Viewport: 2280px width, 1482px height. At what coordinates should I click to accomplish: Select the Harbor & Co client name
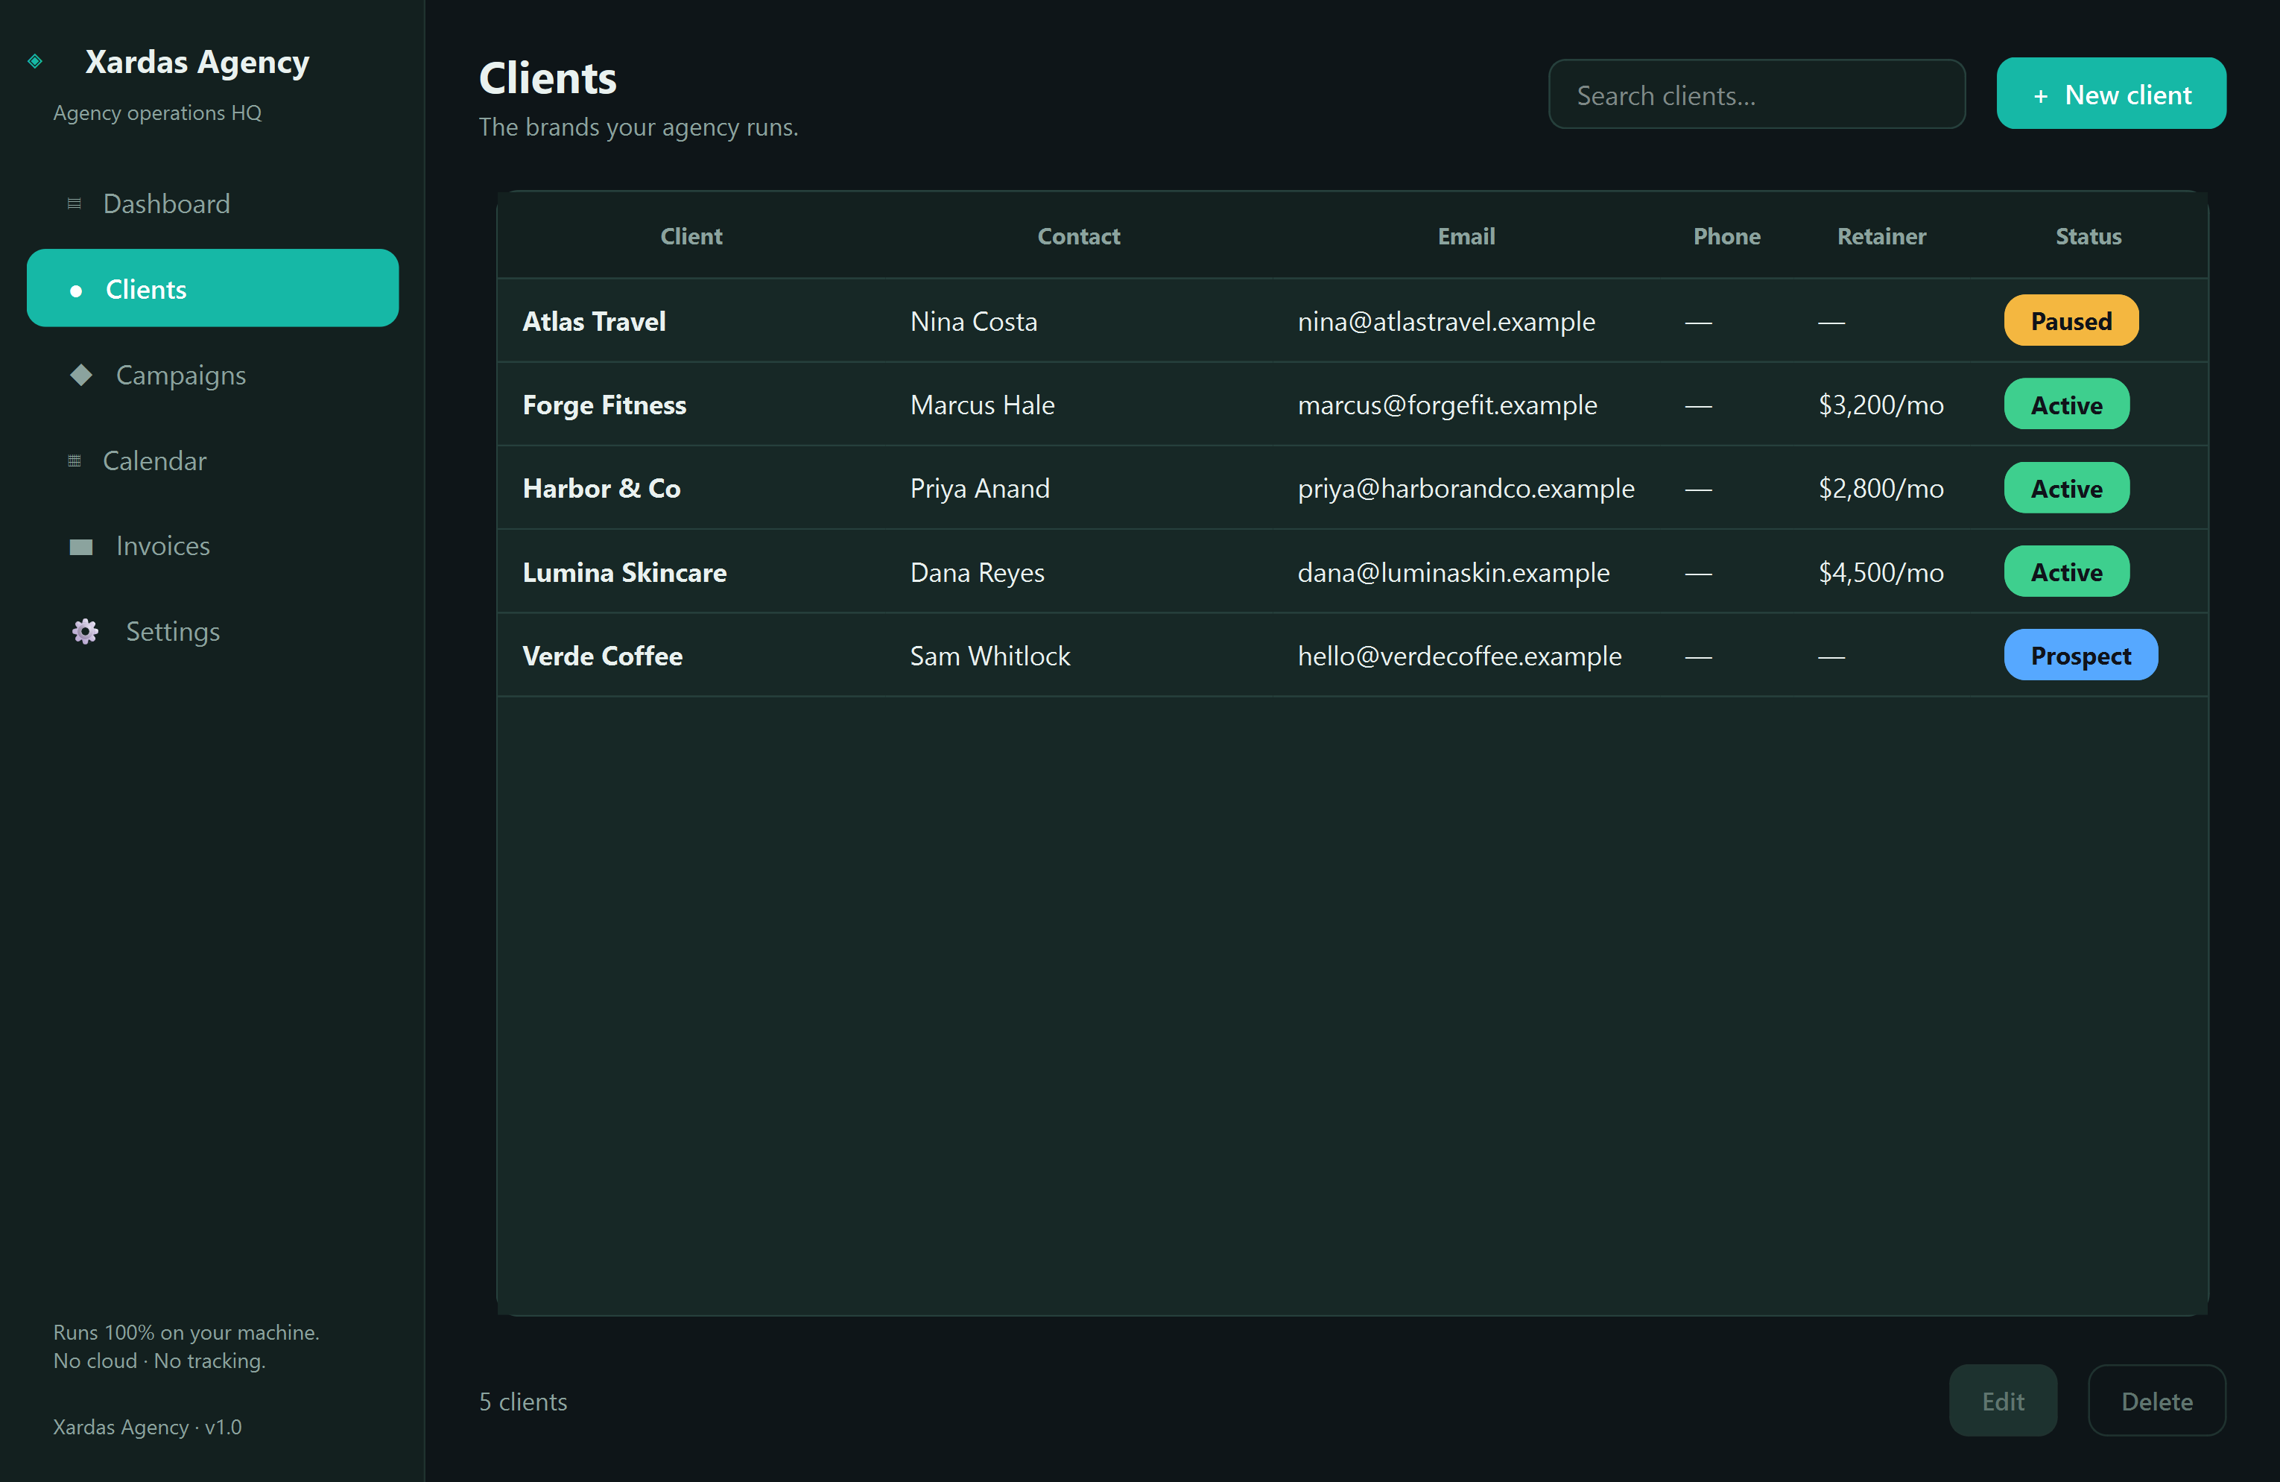coord(601,489)
